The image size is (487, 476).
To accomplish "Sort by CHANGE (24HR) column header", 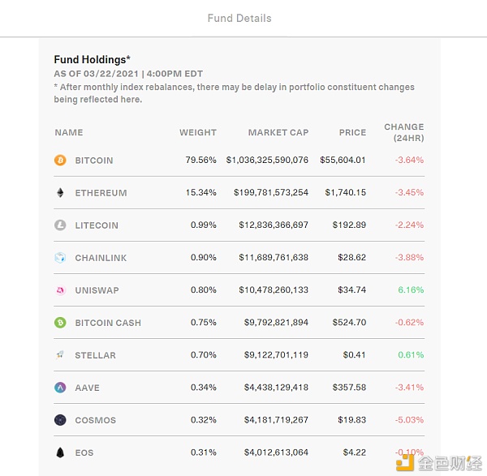I will click(x=404, y=132).
